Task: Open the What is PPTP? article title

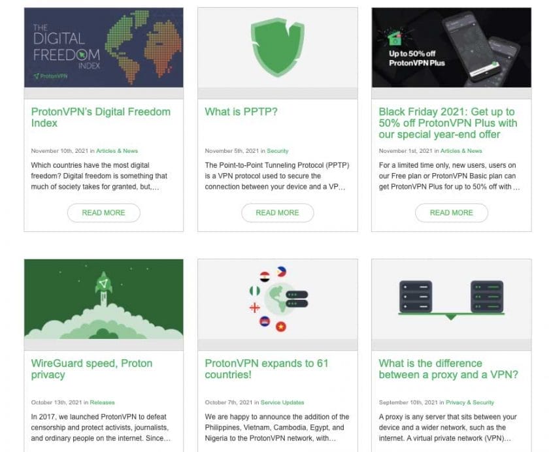Action: click(241, 112)
